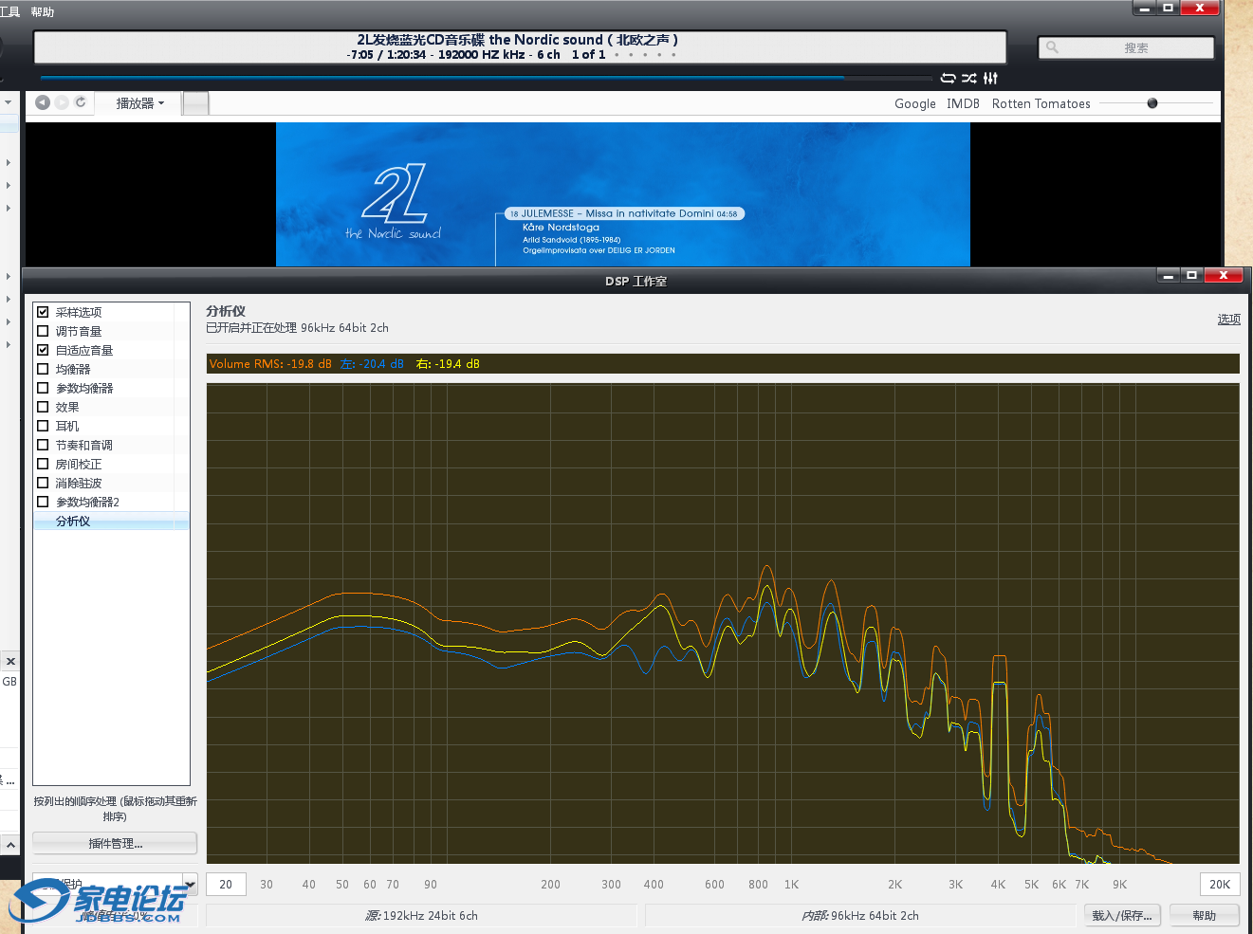Expand the preset dropdown below 插件管理
Image resolution: width=1253 pixels, height=934 pixels.
[190, 884]
